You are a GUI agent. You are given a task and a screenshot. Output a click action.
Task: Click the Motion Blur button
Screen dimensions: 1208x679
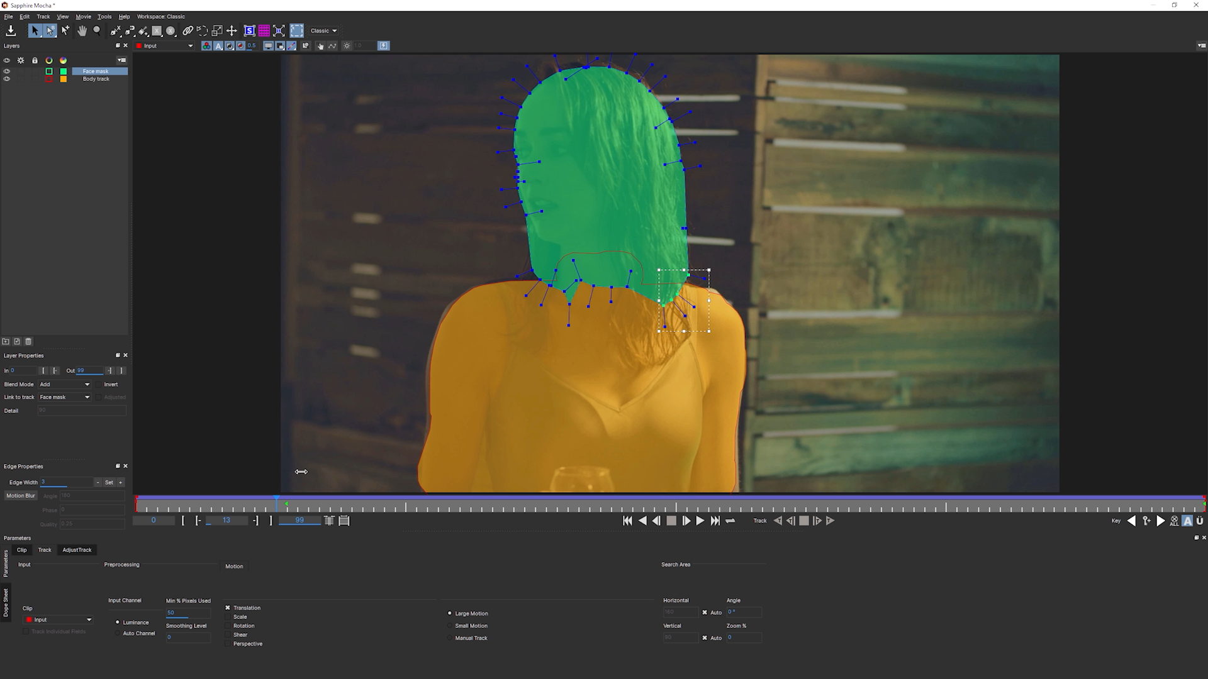click(x=21, y=495)
